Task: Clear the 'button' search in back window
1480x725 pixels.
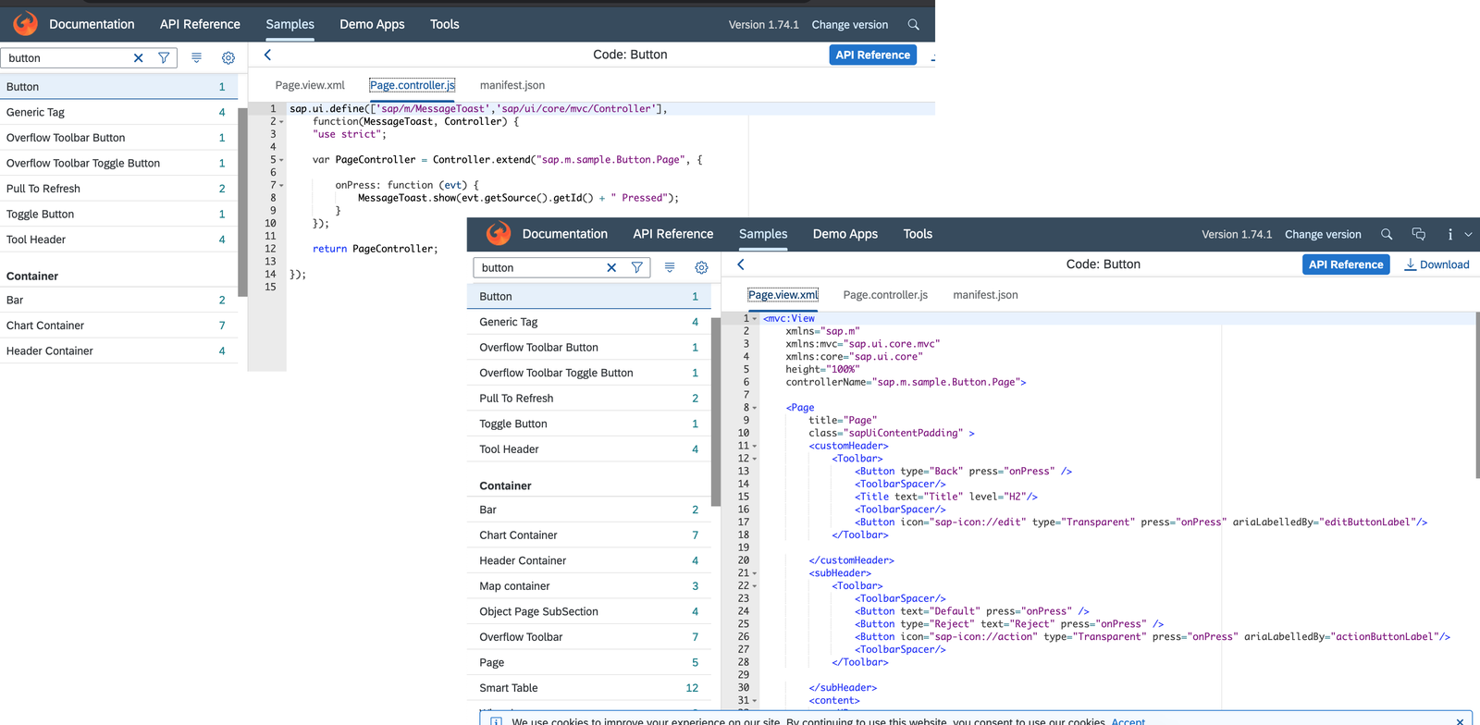Action: point(139,57)
